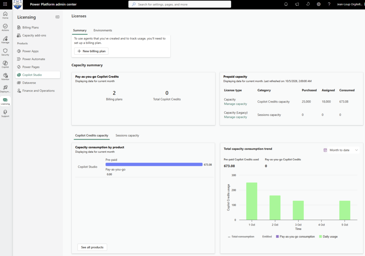365x256 pixels.
Task: Toggle Daily usage legend entry
Action: click(328, 237)
